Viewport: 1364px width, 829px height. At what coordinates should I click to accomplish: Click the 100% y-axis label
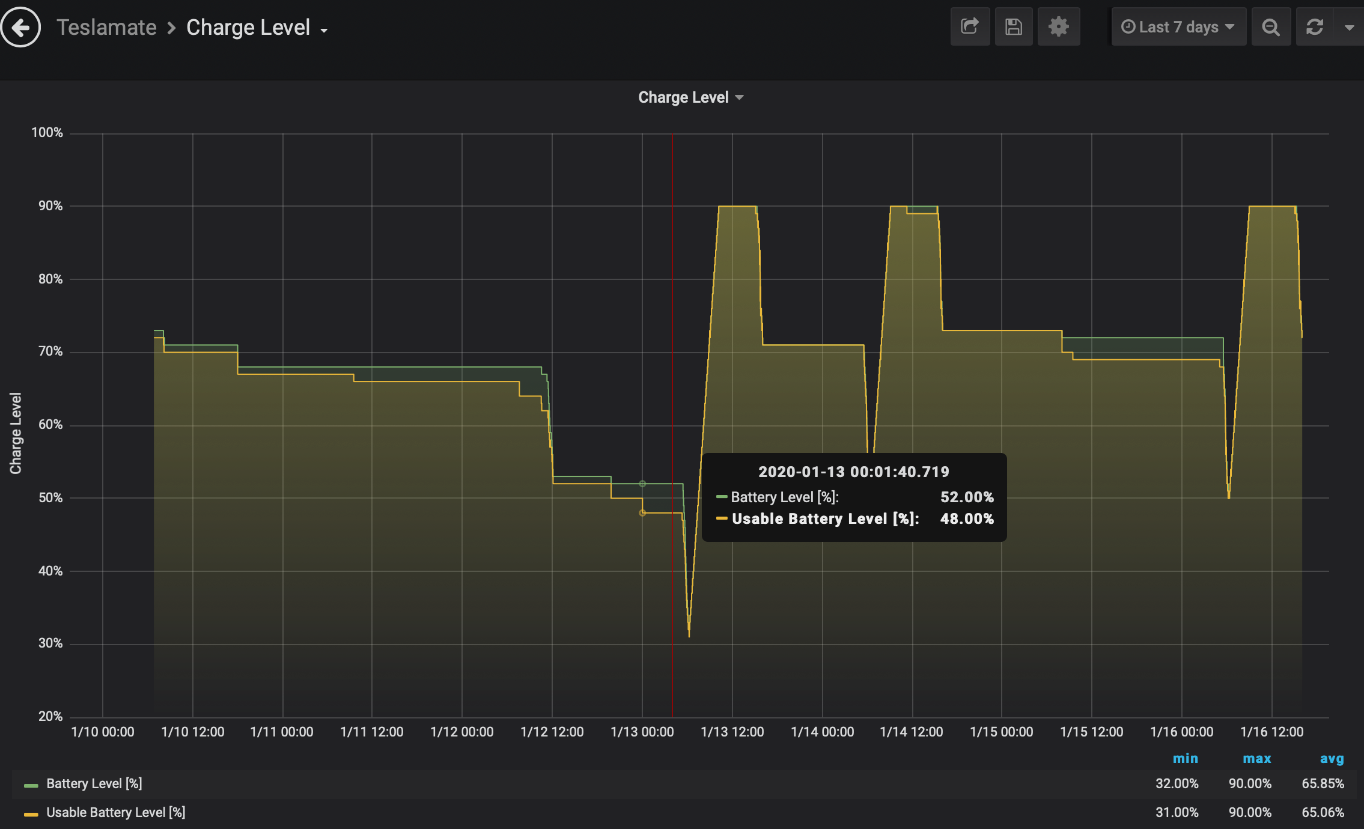(x=47, y=132)
